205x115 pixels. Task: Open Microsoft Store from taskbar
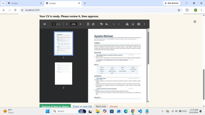coord(112,111)
